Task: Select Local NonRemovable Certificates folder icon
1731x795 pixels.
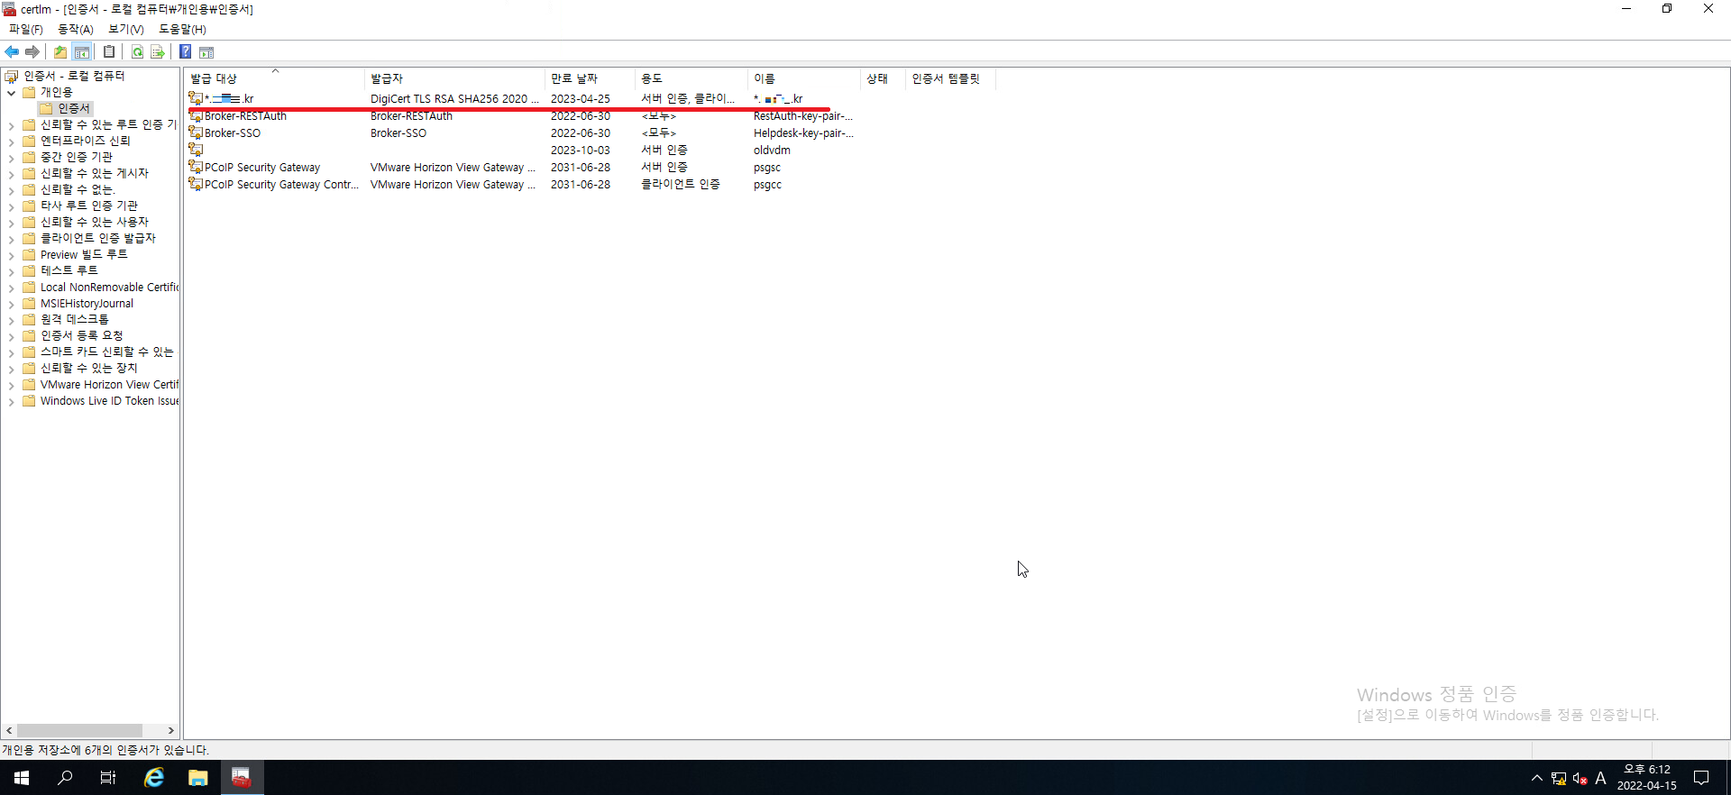Action: (x=29, y=287)
